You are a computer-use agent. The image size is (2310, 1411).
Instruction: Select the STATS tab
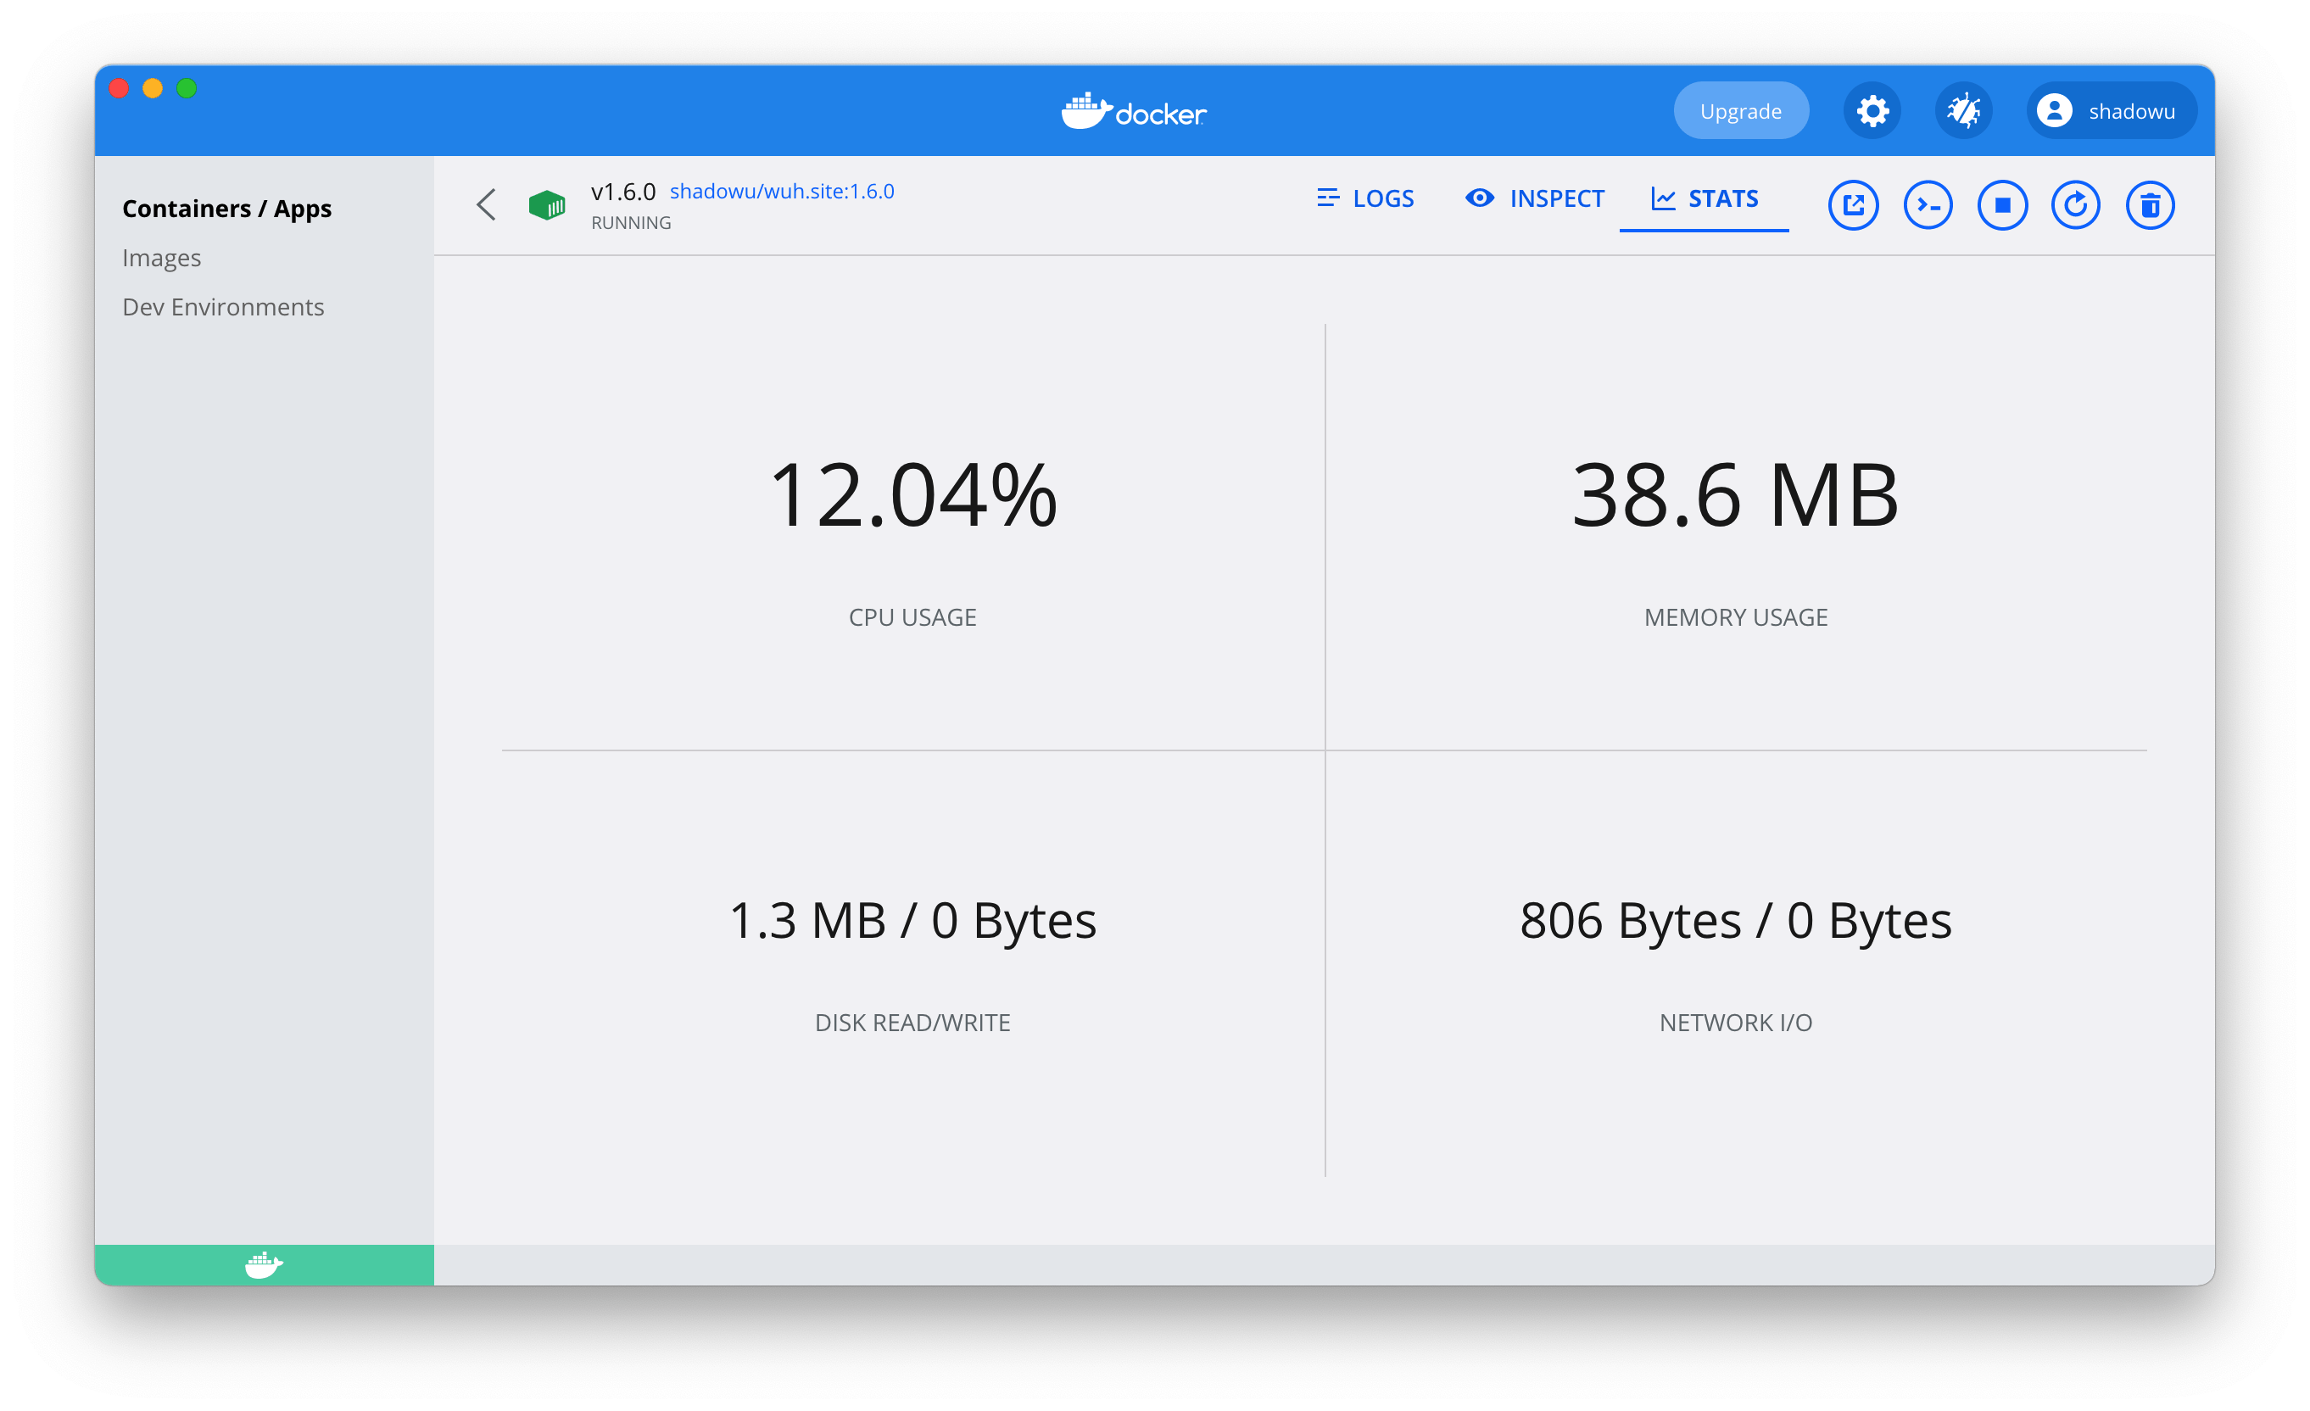(1705, 198)
